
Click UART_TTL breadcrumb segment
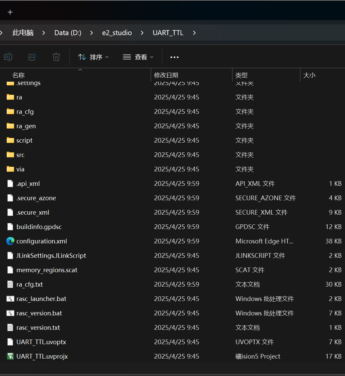(168, 32)
